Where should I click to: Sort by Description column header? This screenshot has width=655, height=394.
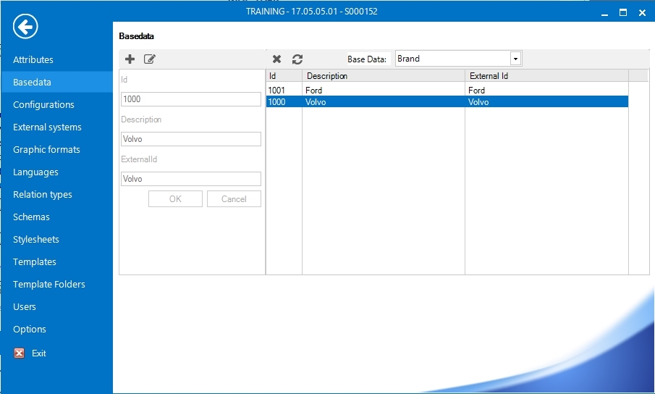click(x=383, y=76)
